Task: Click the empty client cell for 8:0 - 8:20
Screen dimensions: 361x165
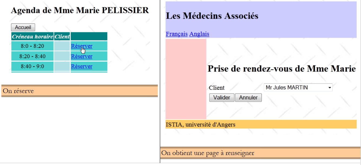Action: [x=62, y=46]
